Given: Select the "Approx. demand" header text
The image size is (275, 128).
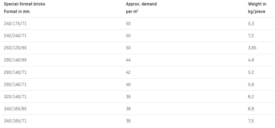Looking at the screenshot, I should (141, 4).
